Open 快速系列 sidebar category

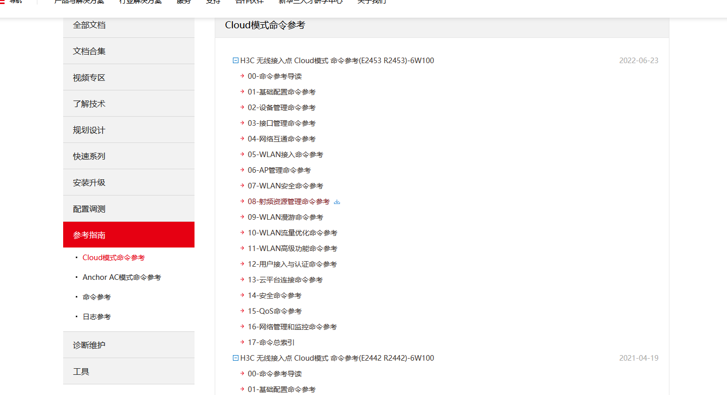[x=129, y=156]
